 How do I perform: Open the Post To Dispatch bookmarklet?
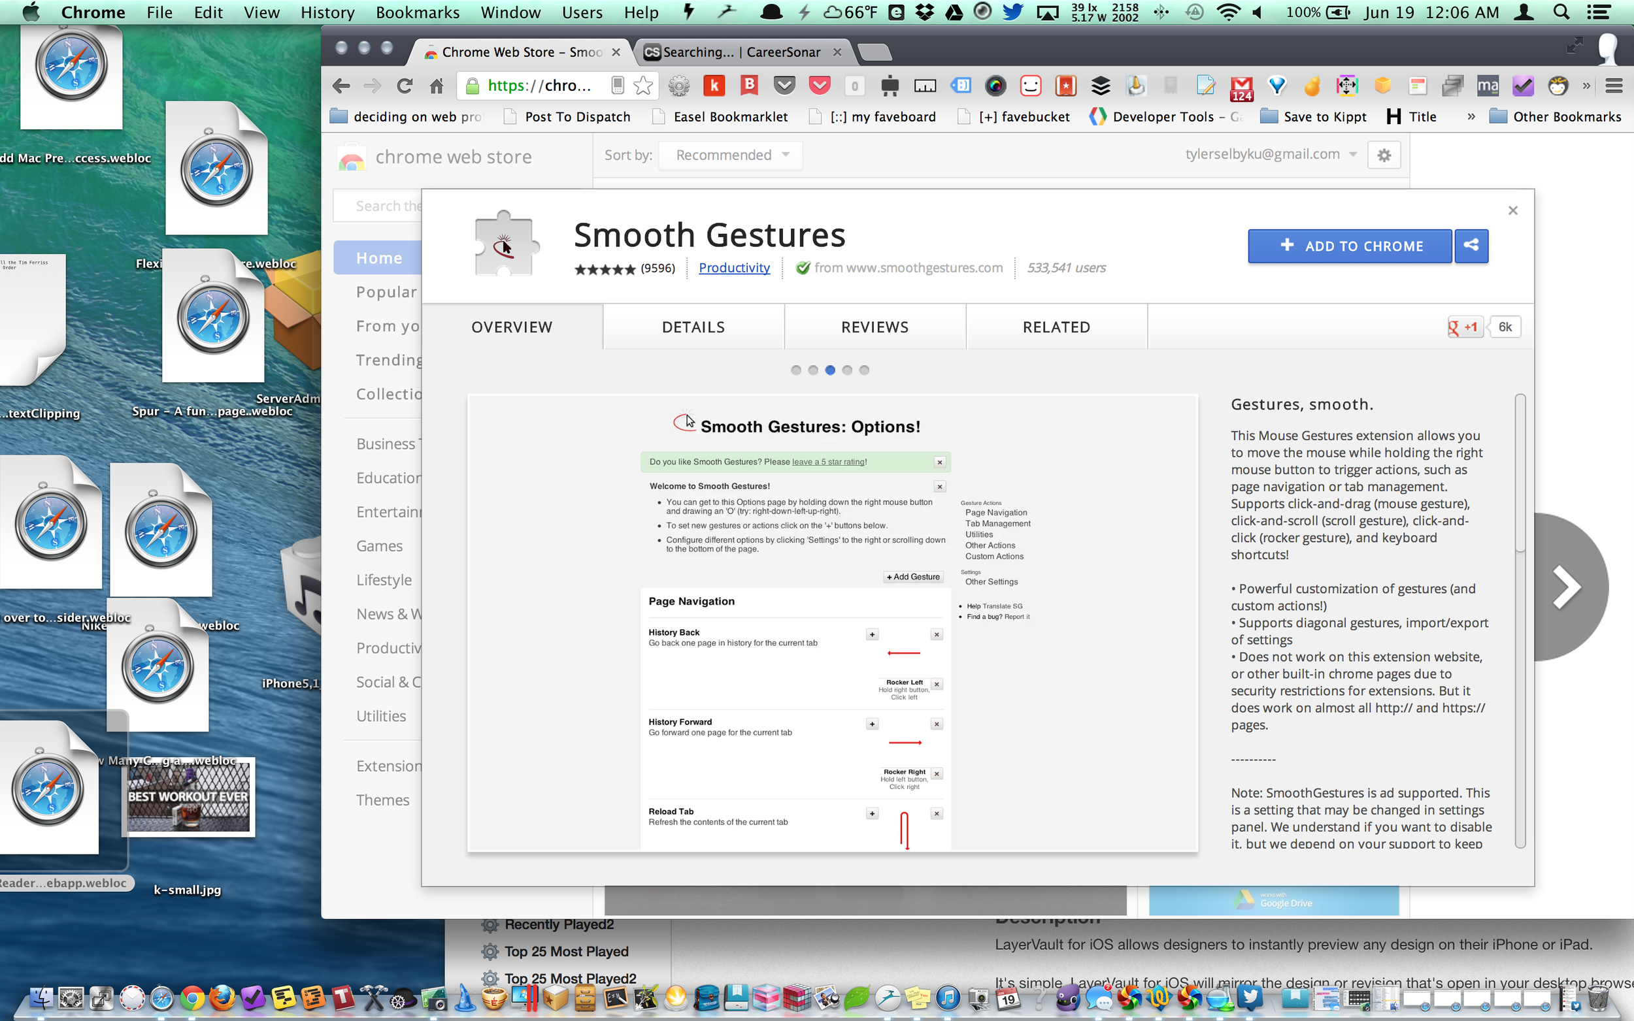click(567, 116)
